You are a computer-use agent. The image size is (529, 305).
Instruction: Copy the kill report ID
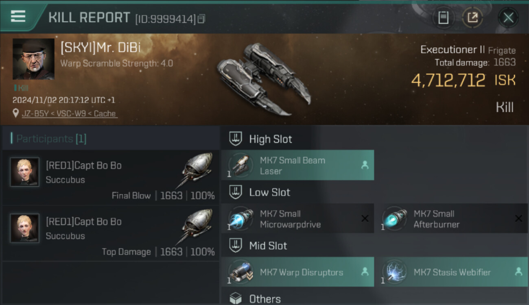pyautogui.click(x=202, y=19)
